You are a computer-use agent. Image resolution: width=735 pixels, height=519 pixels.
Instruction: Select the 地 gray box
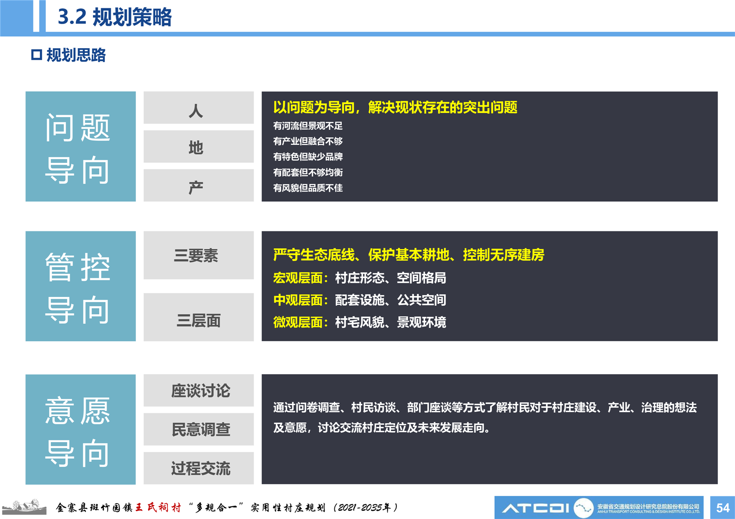coord(199,147)
